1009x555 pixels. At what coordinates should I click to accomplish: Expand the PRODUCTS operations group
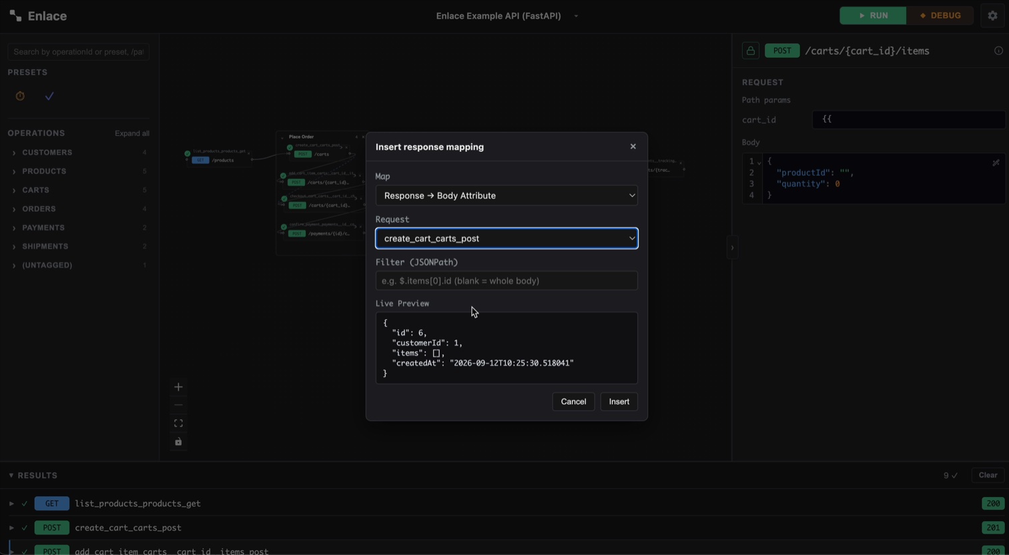pos(78,171)
